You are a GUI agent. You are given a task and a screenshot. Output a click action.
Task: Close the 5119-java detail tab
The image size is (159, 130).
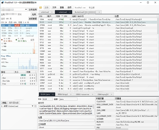tap(53, 94)
